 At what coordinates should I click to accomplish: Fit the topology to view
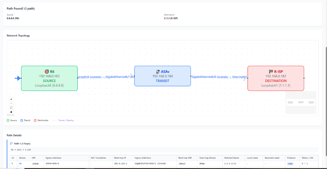[11, 108]
